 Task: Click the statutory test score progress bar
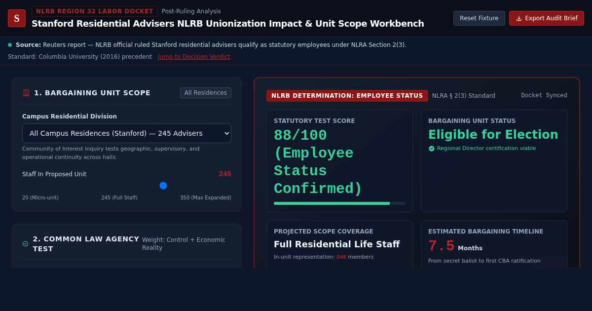[x=339, y=203]
